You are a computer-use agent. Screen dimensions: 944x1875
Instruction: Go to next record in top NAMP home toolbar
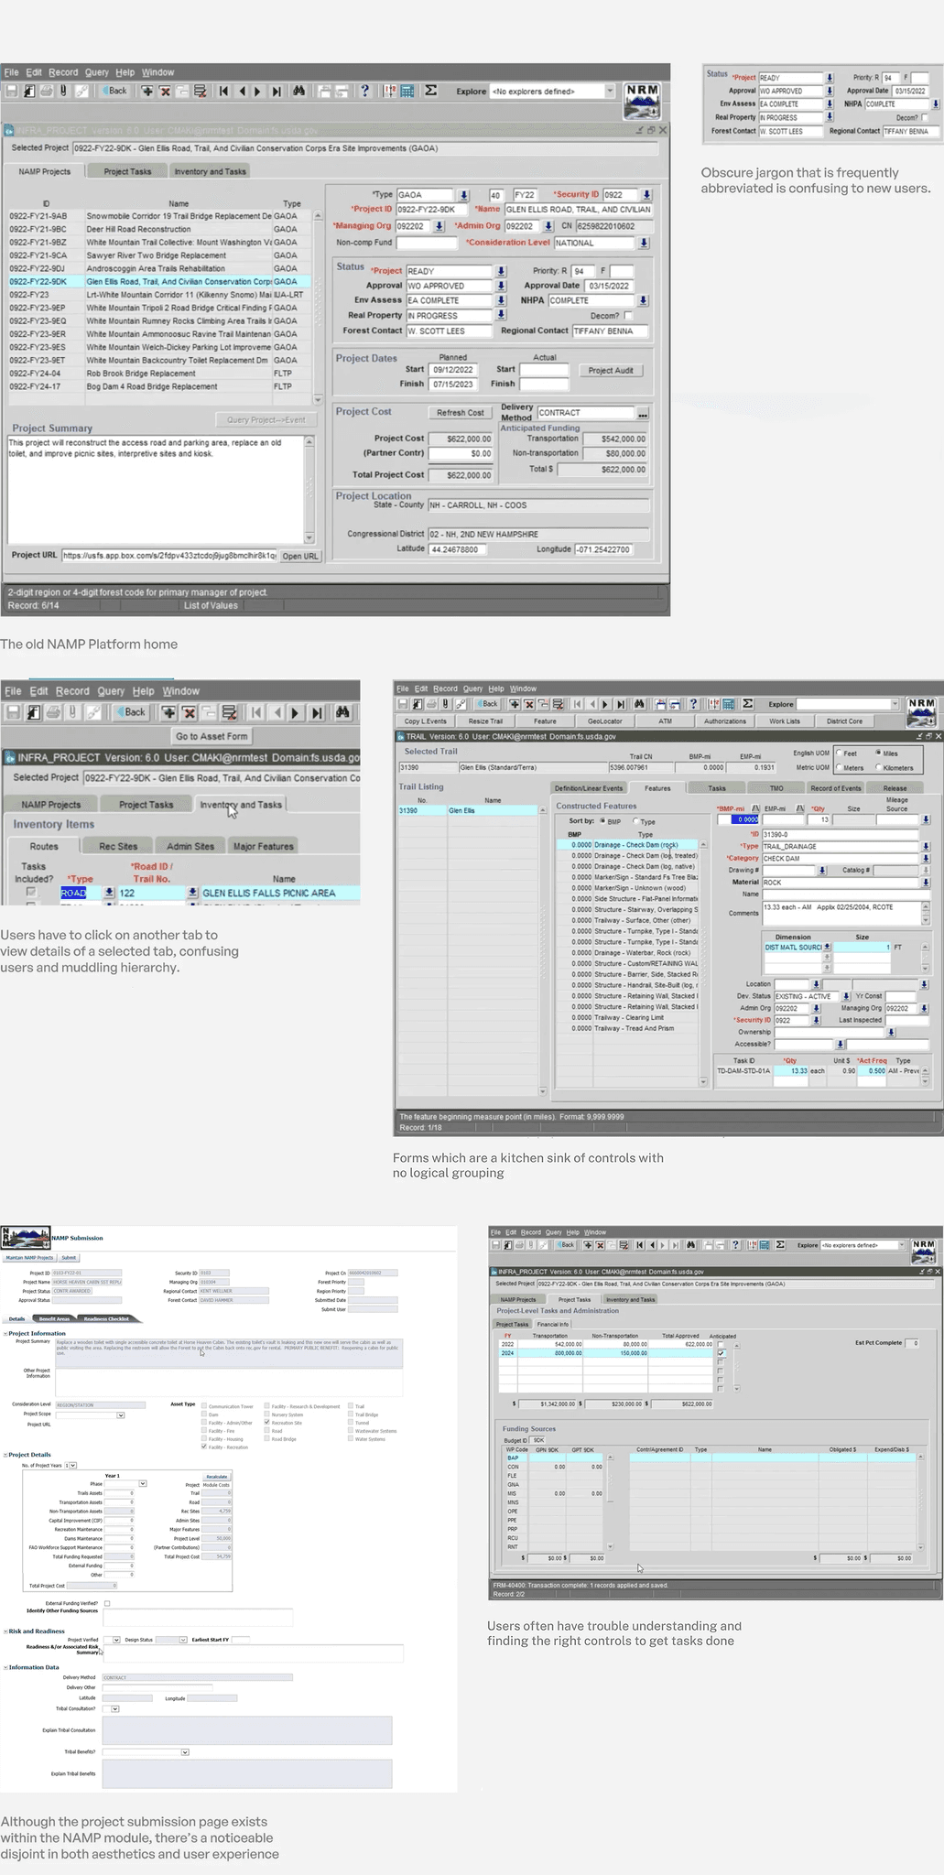[x=257, y=91]
